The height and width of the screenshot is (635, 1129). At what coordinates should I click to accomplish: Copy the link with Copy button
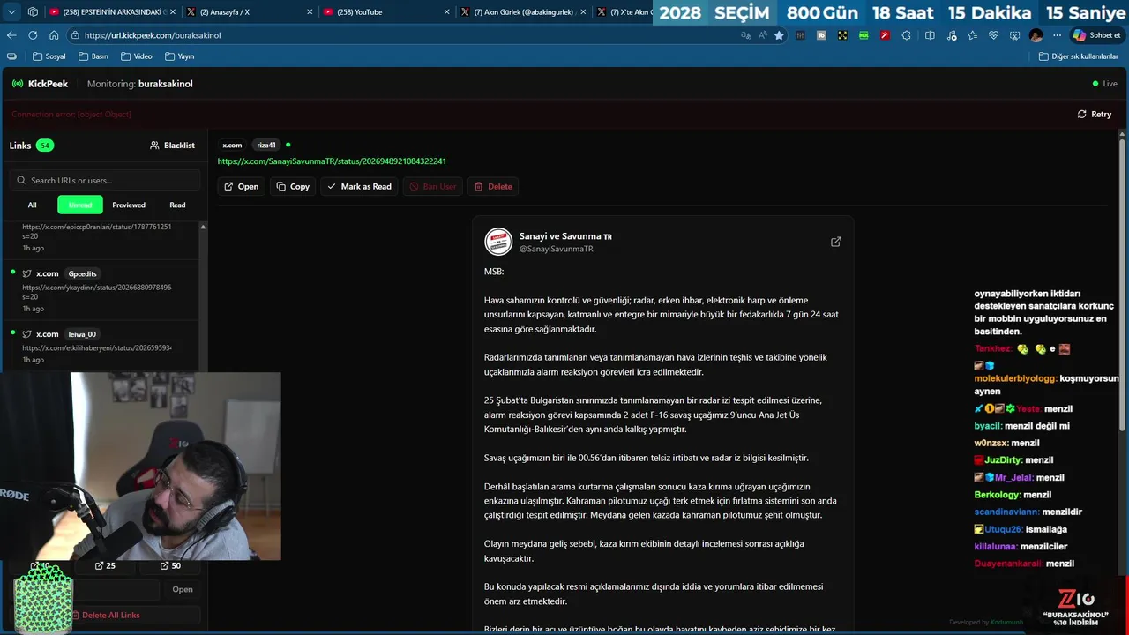293,186
